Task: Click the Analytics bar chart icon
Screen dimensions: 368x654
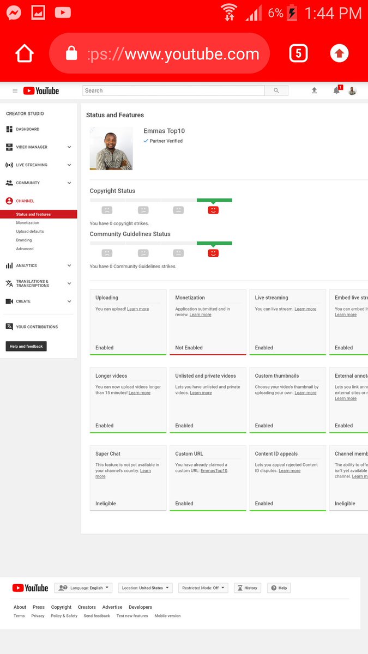Action: point(9,265)
